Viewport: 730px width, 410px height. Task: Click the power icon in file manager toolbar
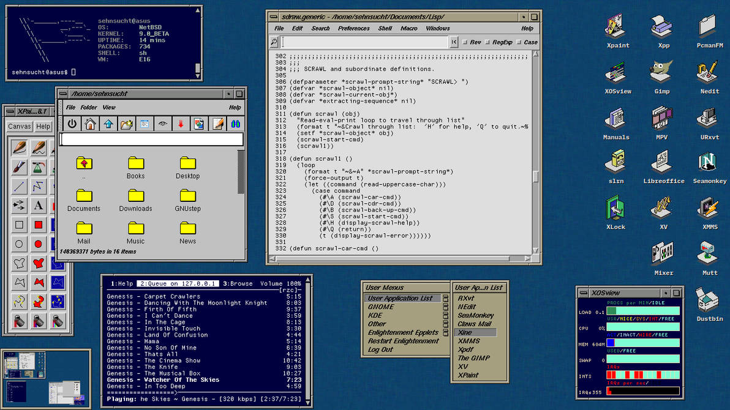[x=72, y=124]
